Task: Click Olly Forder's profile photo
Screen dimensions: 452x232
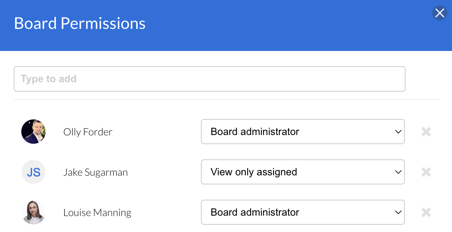Action: tap(33, 132)
